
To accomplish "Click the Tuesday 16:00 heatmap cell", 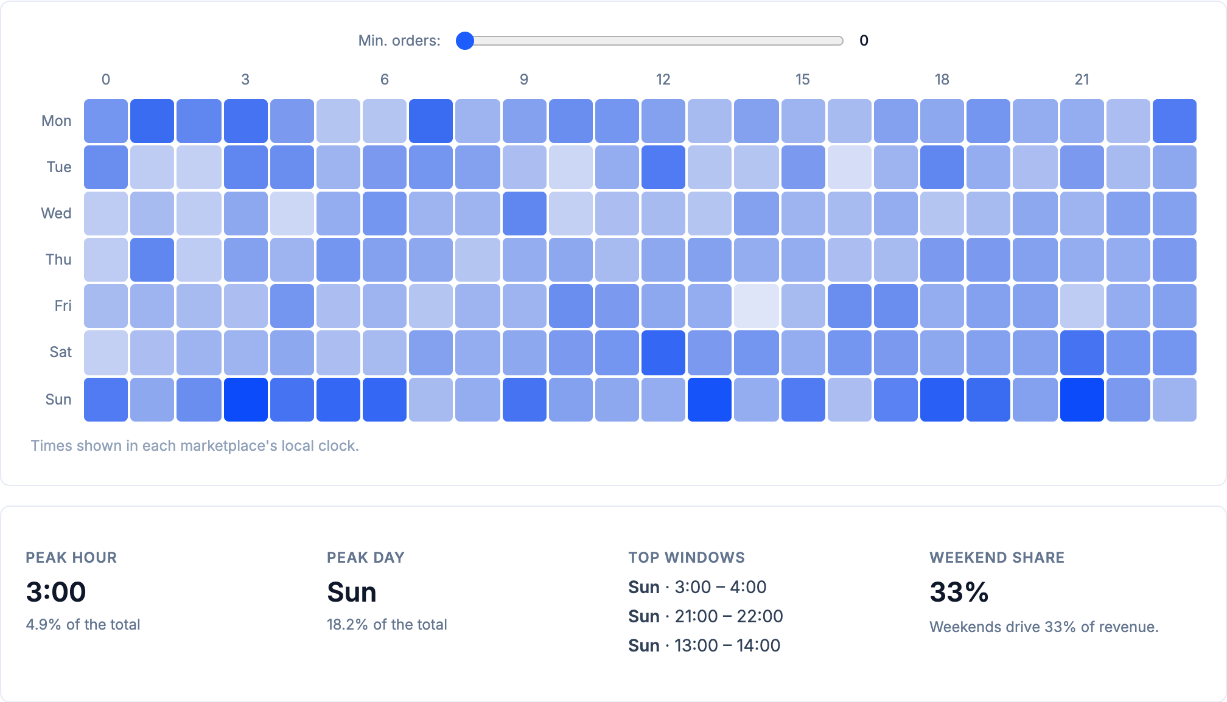I will pos(850,167).
